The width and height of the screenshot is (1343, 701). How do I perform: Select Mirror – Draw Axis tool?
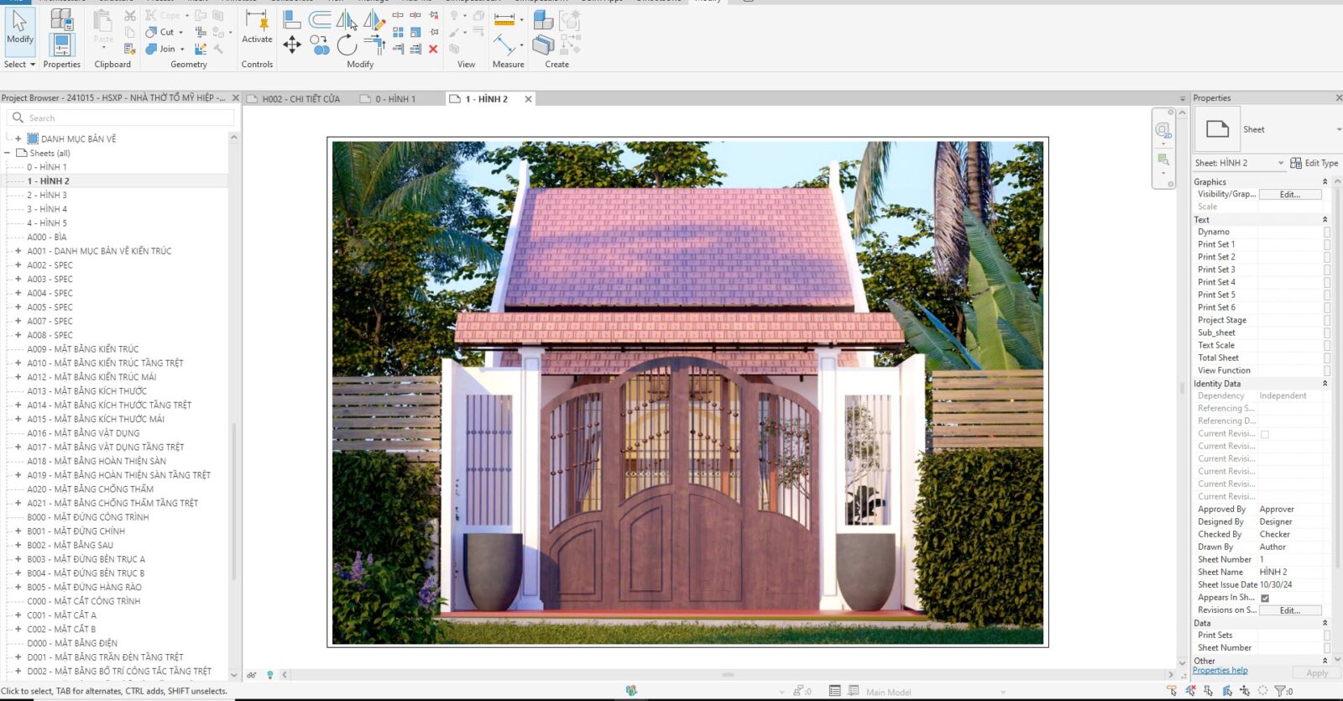pyautogui.click(x=374, y=20)
